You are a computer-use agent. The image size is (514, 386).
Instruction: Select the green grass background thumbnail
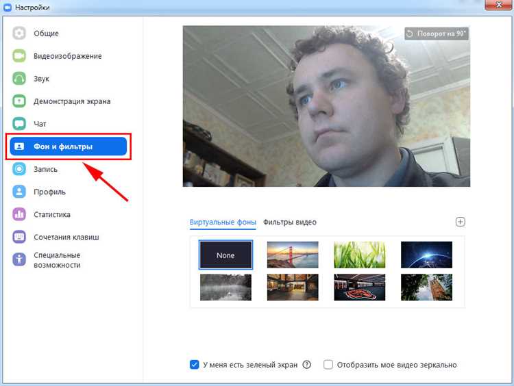[x=360, y=255]
